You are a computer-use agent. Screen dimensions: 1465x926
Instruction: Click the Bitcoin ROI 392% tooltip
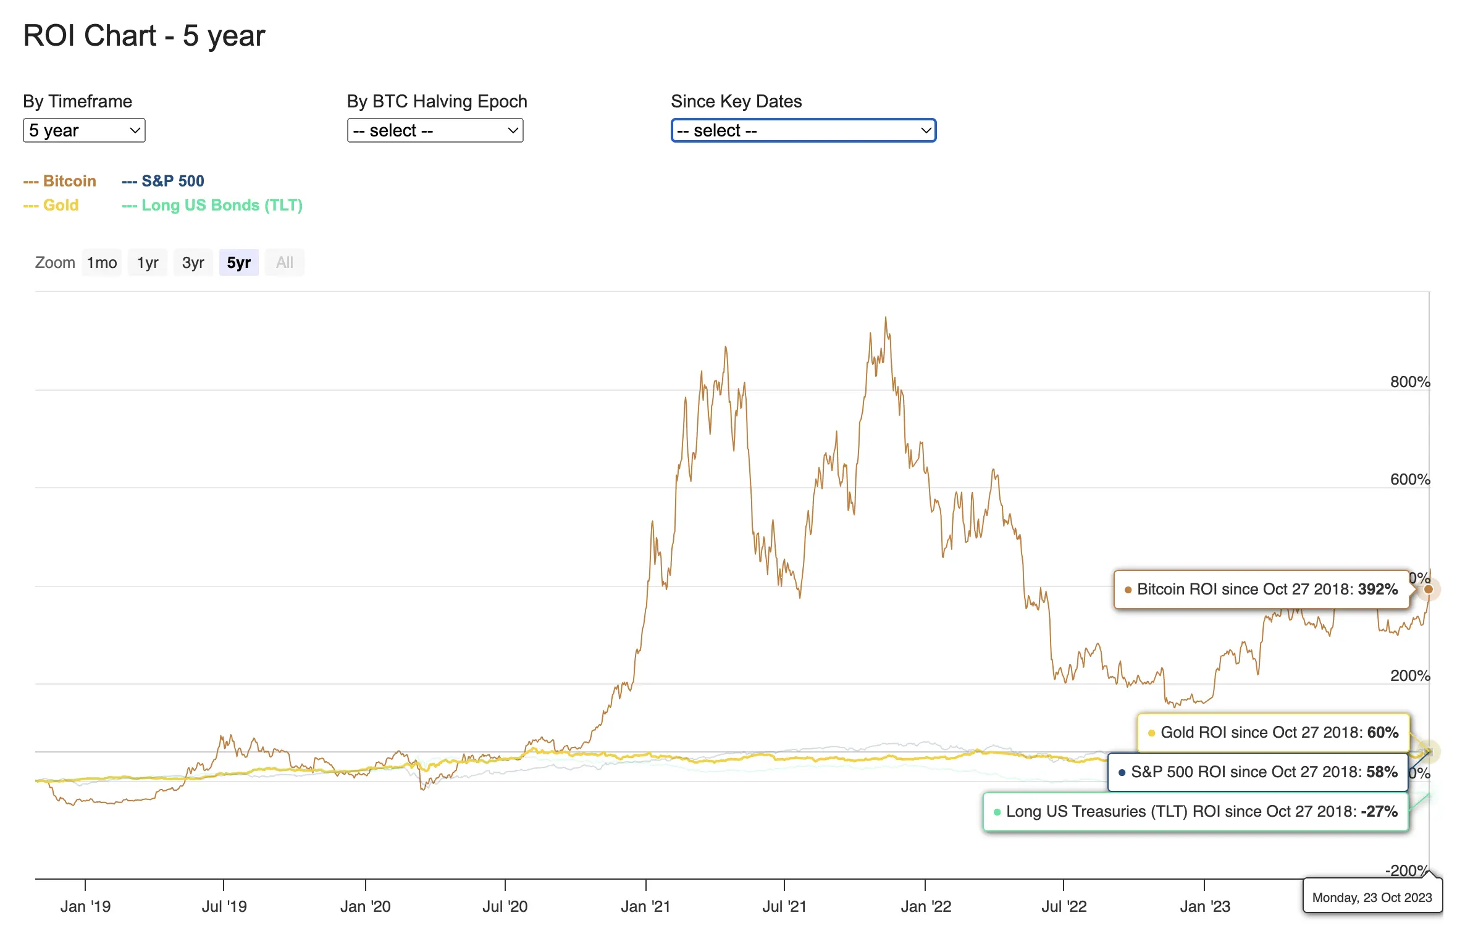[x=1262, y=589]
